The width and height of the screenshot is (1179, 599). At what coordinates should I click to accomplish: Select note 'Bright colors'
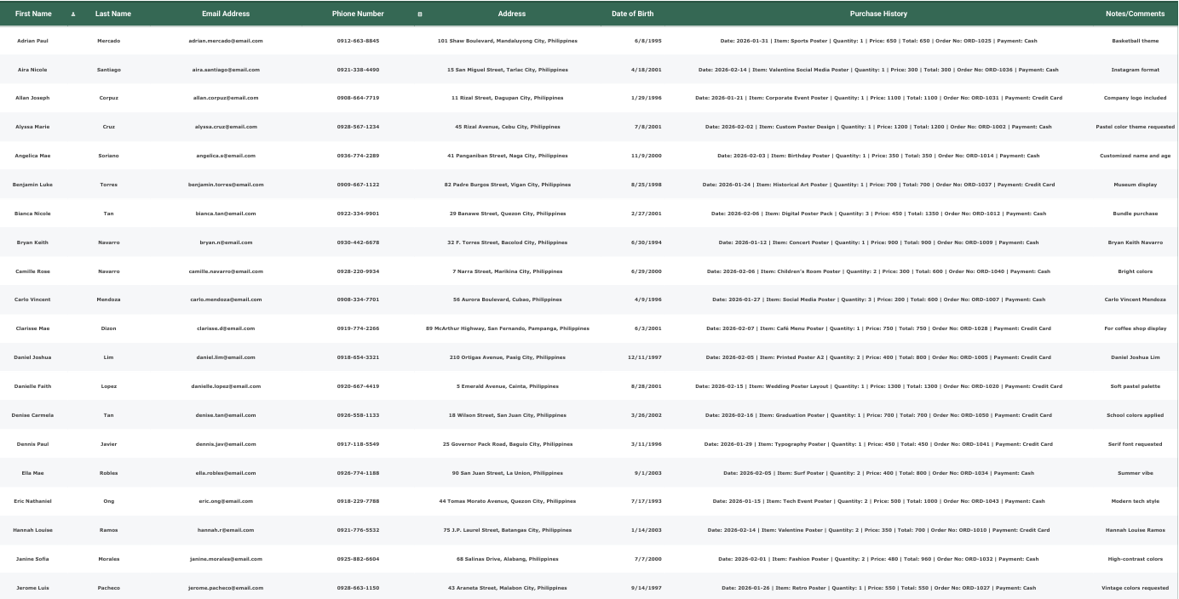point(1135,271)
